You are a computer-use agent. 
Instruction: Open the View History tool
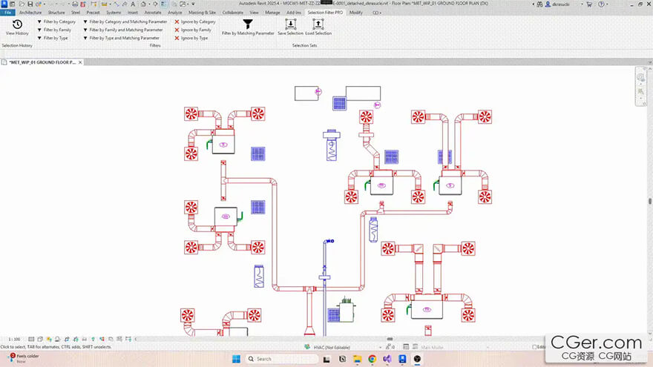(17, 27)
